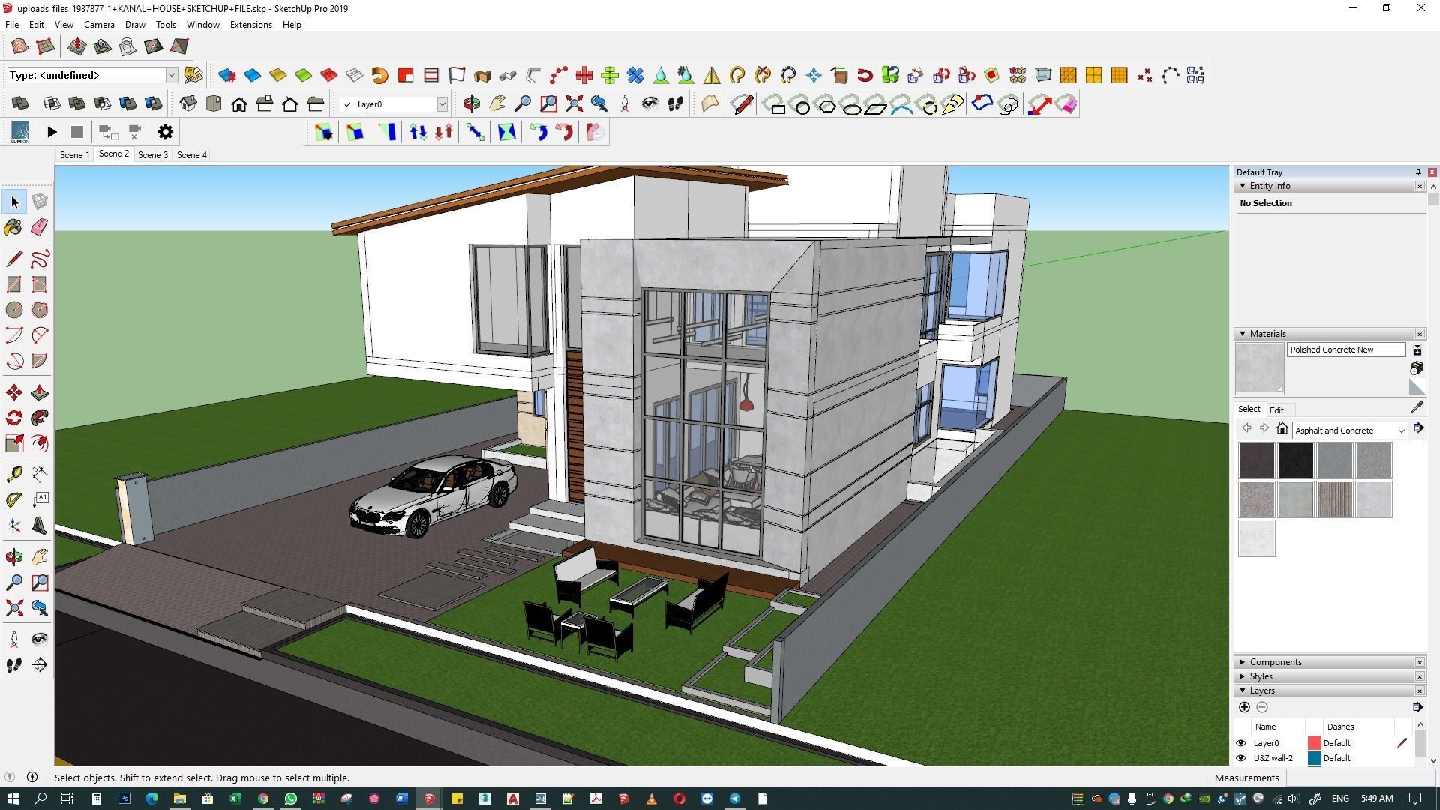Delete layer with the minus icon
Viewport: 1440px width, 810px height.
point(1262,707)
